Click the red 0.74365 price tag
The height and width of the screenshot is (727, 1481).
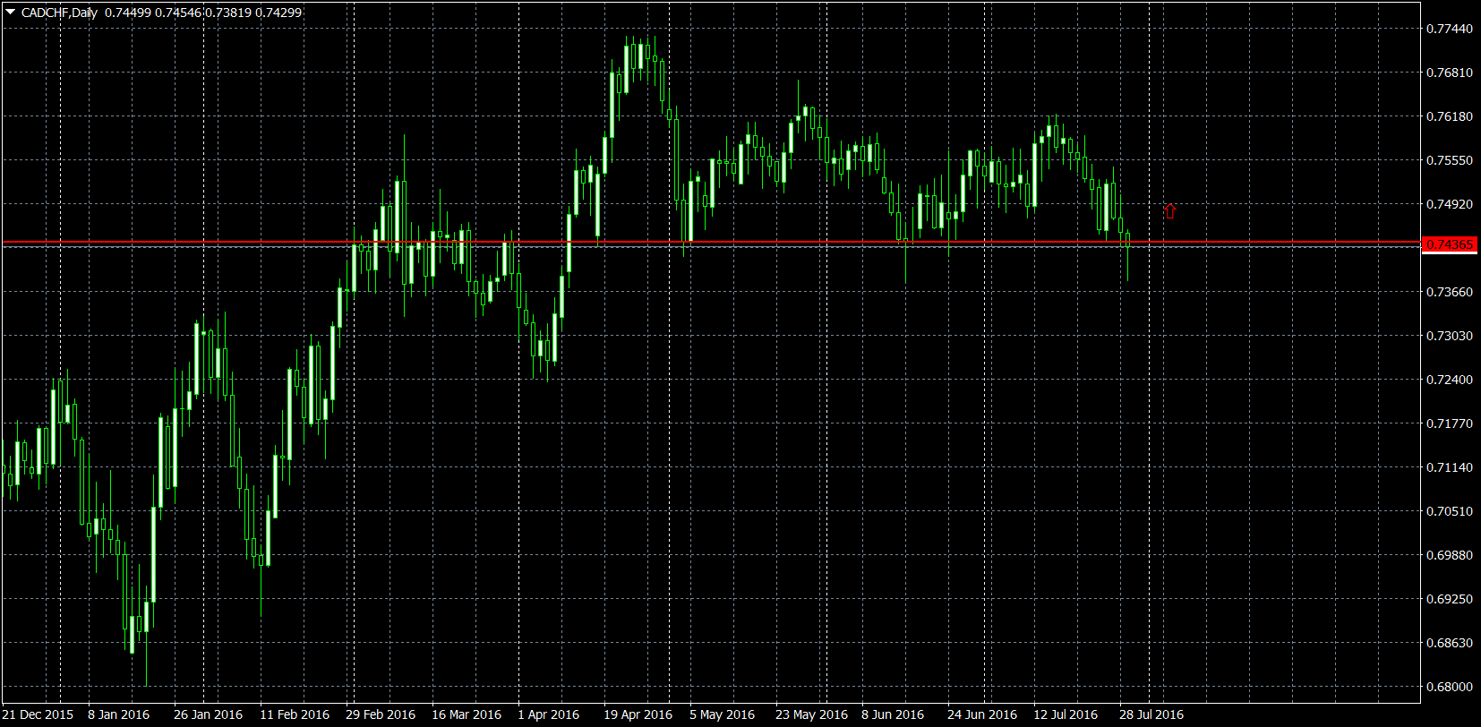tap(1449, 244)
